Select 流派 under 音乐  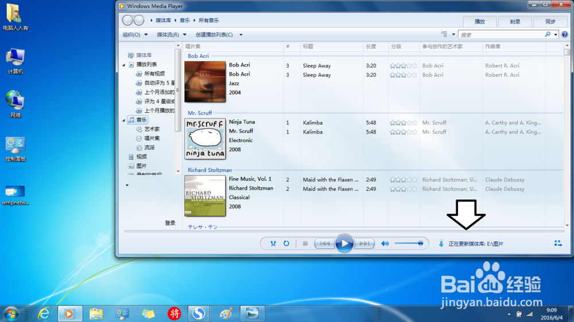(x=145, y=147)
